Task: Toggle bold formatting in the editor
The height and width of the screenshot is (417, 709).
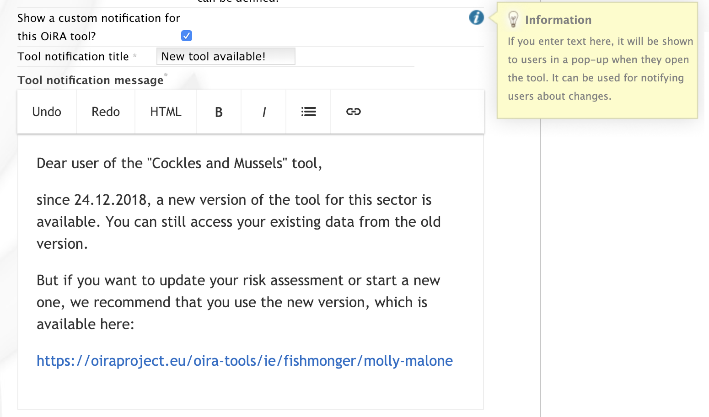Action: (x=218, y=111)
